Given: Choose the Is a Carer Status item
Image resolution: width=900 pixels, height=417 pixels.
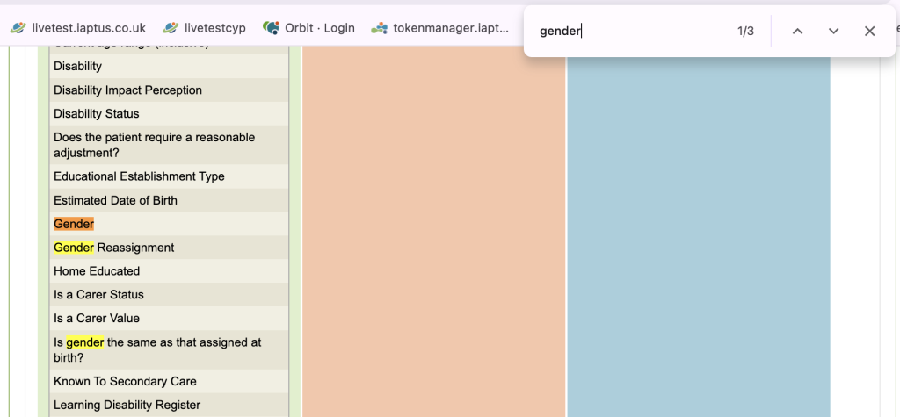Looking at the screenshot, I should click(98, 295).
